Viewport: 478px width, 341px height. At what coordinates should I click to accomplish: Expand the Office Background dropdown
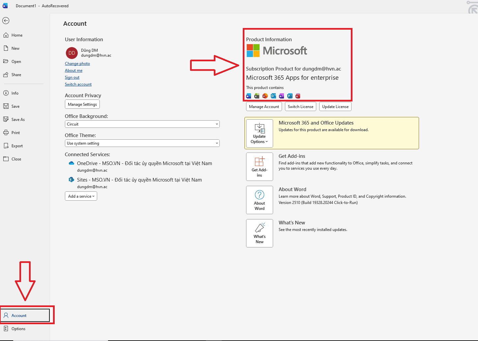142,124
